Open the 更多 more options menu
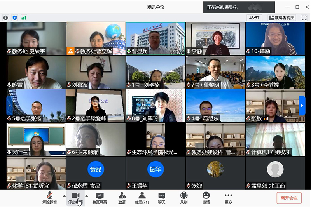This screenshot has width=311, height=207. coord(228,198)
